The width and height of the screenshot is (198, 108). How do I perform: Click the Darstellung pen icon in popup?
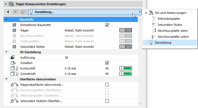point(151,43)
